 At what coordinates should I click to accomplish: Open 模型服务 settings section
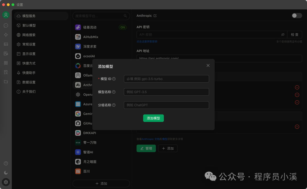(x=41, y=16)
